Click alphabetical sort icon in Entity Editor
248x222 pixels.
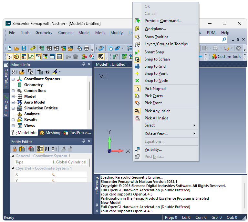click(x=47, y=149)
